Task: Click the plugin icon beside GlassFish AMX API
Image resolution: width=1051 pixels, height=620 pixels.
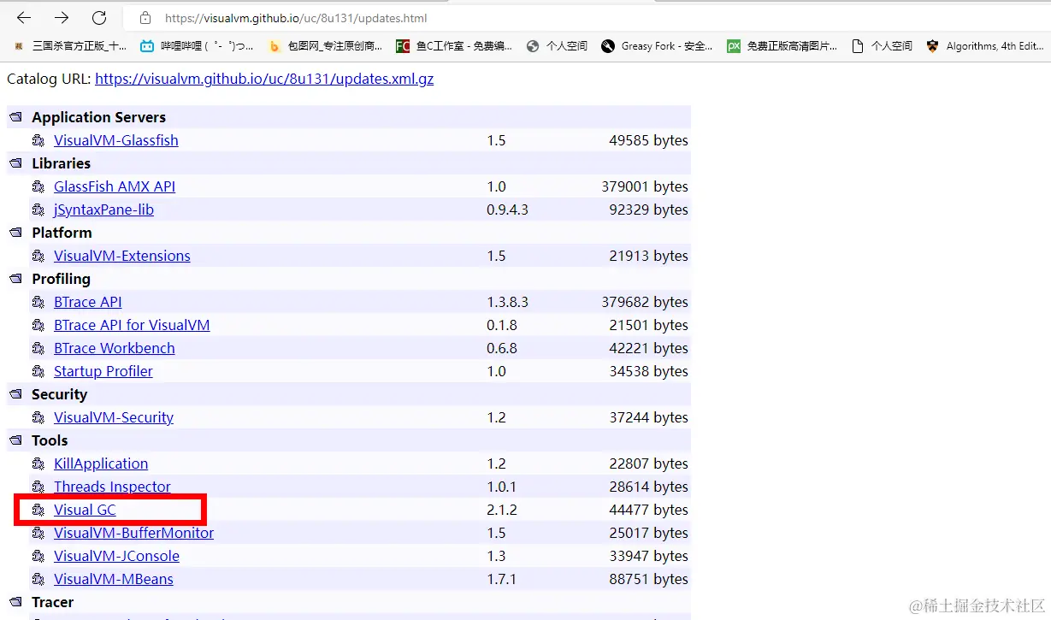Action: coord(38,186)
